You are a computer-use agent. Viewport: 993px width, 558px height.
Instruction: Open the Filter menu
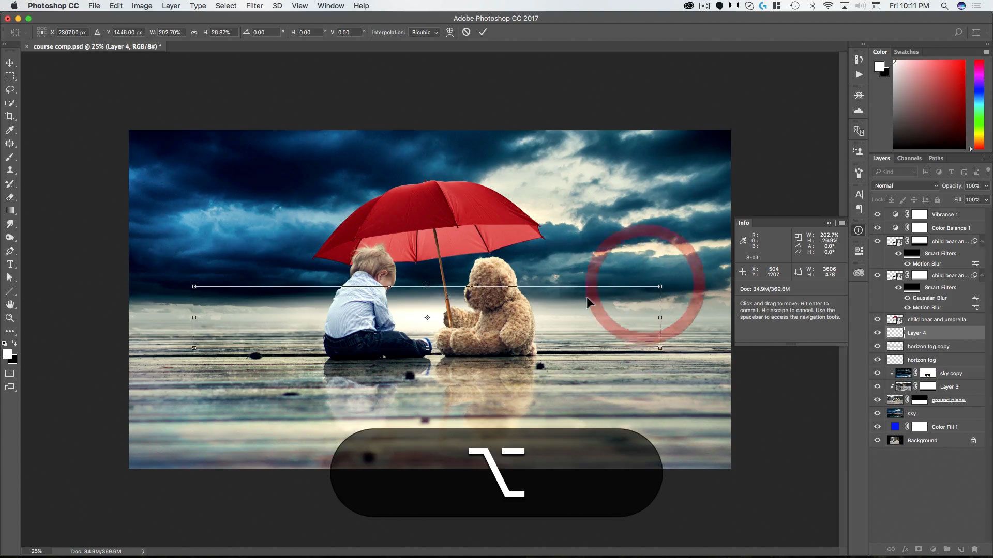coord(254,6)
